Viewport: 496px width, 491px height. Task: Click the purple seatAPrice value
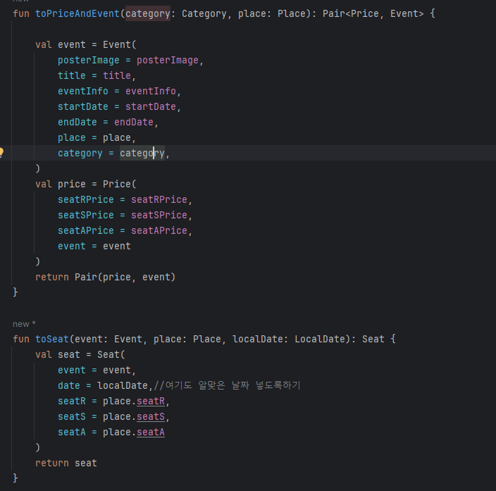(x=159, y=230)
